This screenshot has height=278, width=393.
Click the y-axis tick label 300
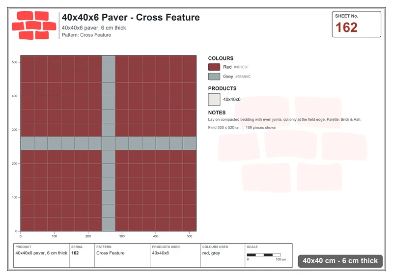[x=15, y=130]
